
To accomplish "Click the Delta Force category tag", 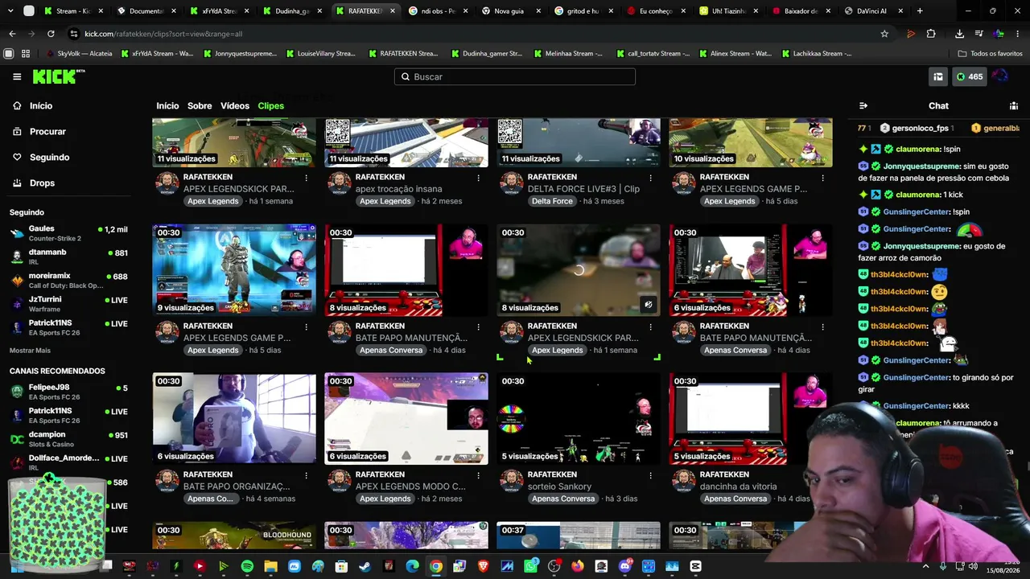I will pyautogui.click(x=552, y=201).
